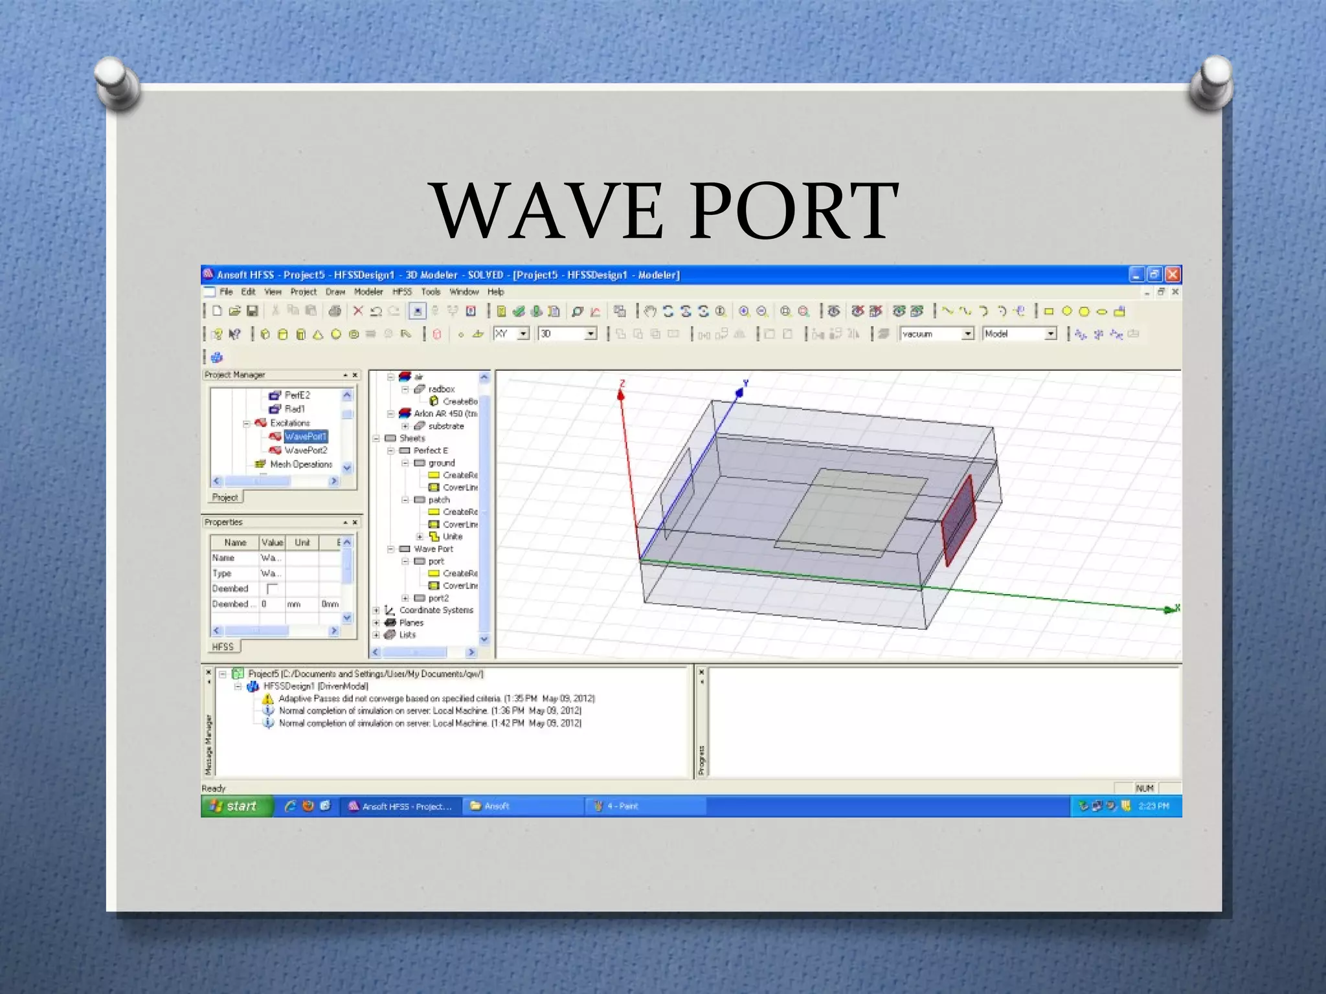Click the adaptive passes warning message

point(436,699)
